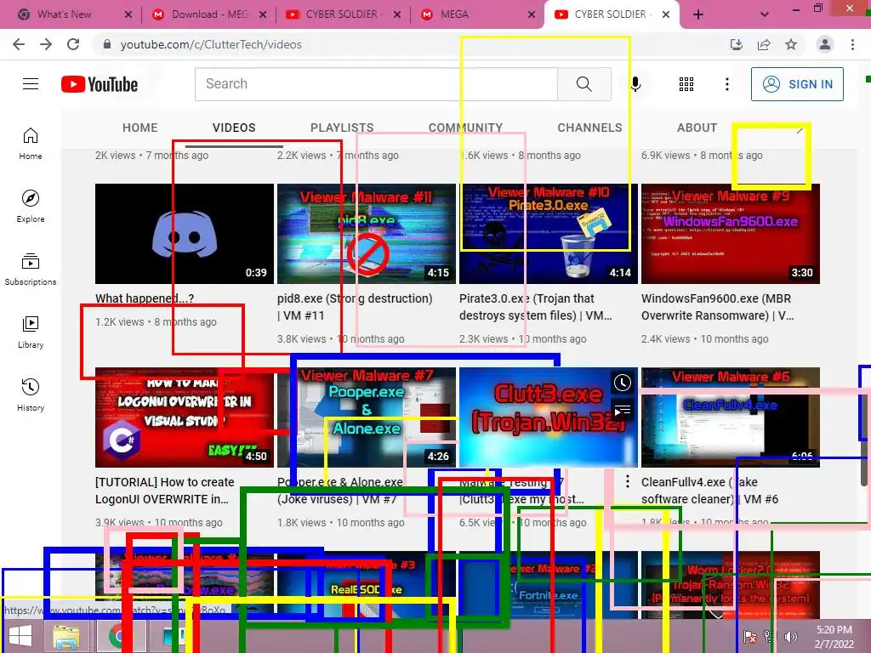Go forward with browser forward arrow
The width and height of the screenshot is (871, 653).
46,44
